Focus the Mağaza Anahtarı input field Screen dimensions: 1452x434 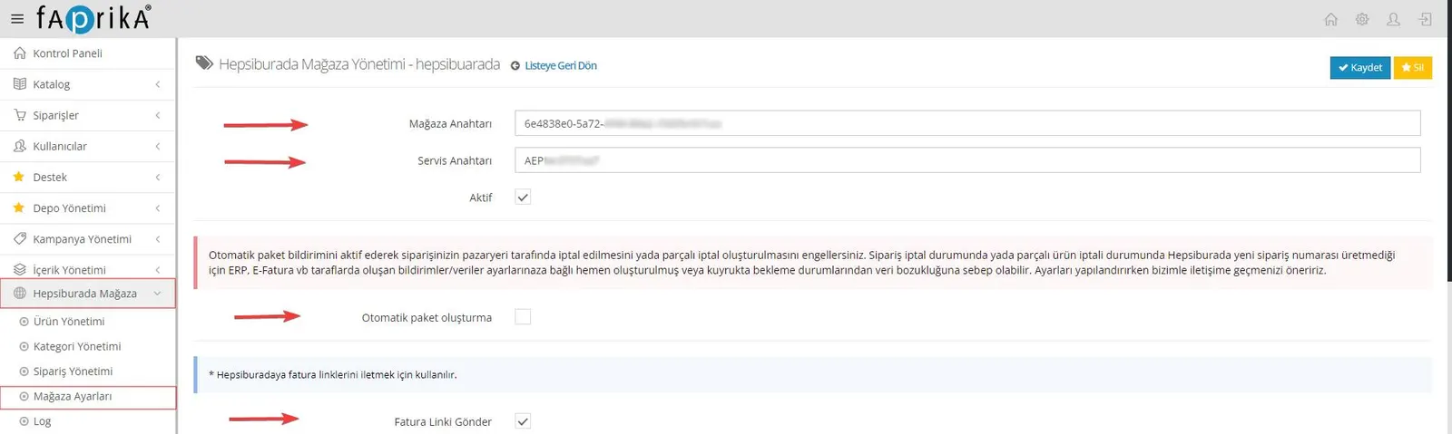click(x=966, y=123)
